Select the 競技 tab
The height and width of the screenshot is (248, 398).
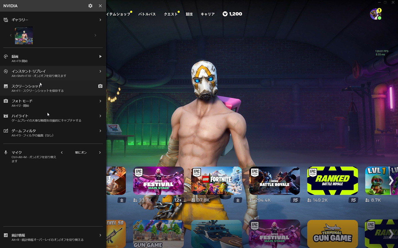tap(189, 14)
